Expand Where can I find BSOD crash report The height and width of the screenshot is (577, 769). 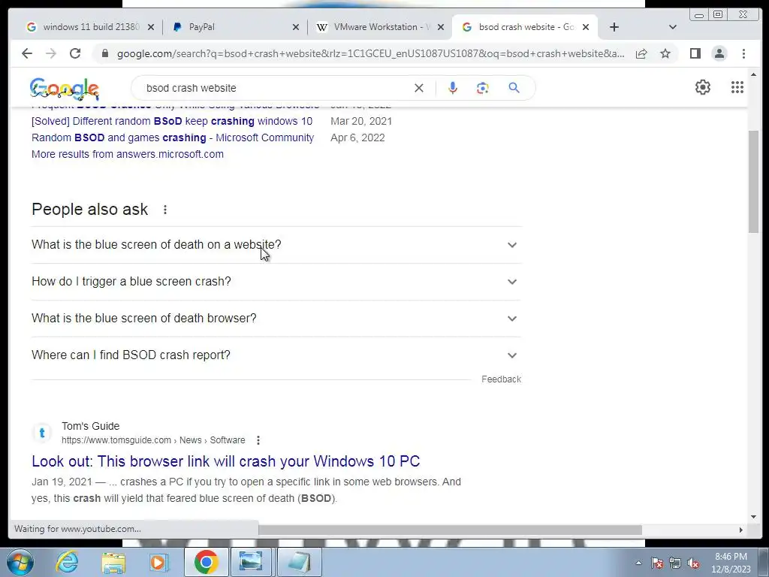[x=276, y=355]
